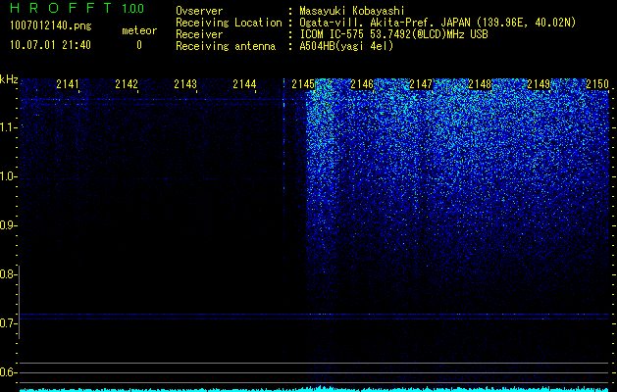Viewport: 617px width, 392px height.
Task: Click the 2141 time marker
Action: pyautogui.click(x=68, y=84)
